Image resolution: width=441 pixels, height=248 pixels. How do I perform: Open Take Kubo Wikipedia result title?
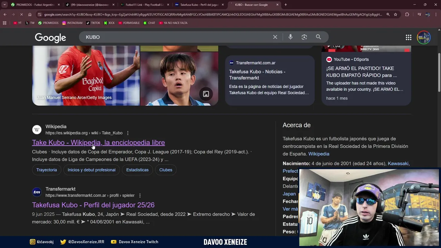coord(98,143)
